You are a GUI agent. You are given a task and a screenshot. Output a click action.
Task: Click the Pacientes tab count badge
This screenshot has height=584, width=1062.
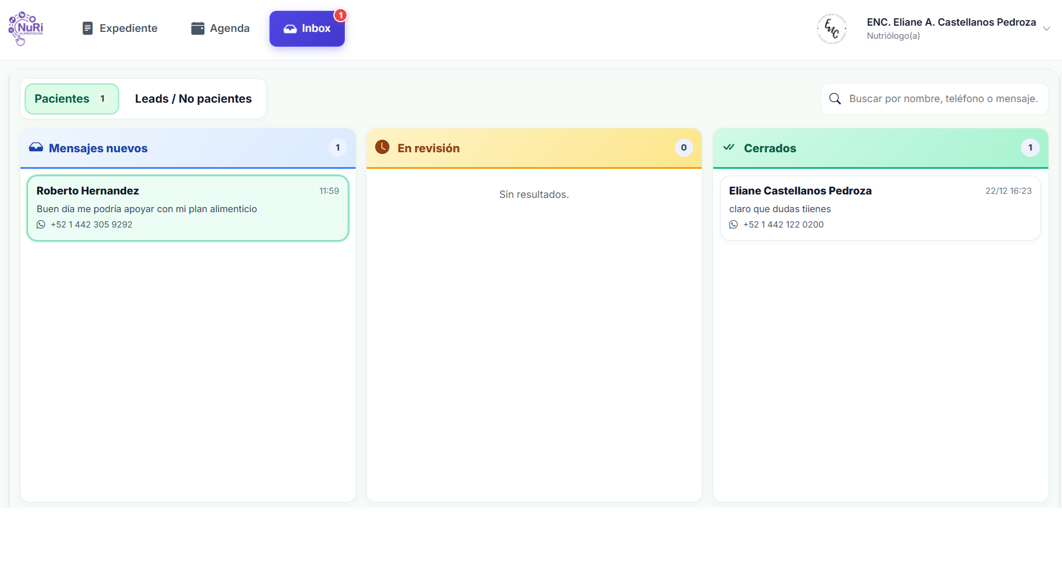102,99
